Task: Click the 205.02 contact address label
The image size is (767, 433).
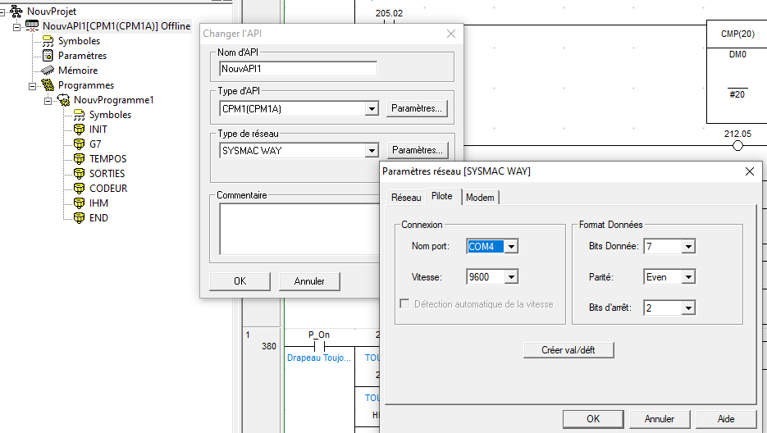Action: [390, 14]
